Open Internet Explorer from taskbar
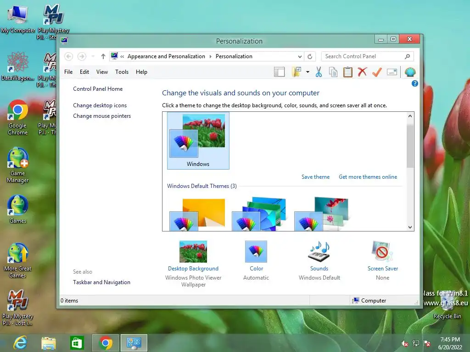Image resolution: width=470 pixels, height=352 pixels. pos(20,343)
